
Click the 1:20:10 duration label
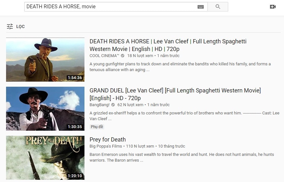click(x=75, y=176)
